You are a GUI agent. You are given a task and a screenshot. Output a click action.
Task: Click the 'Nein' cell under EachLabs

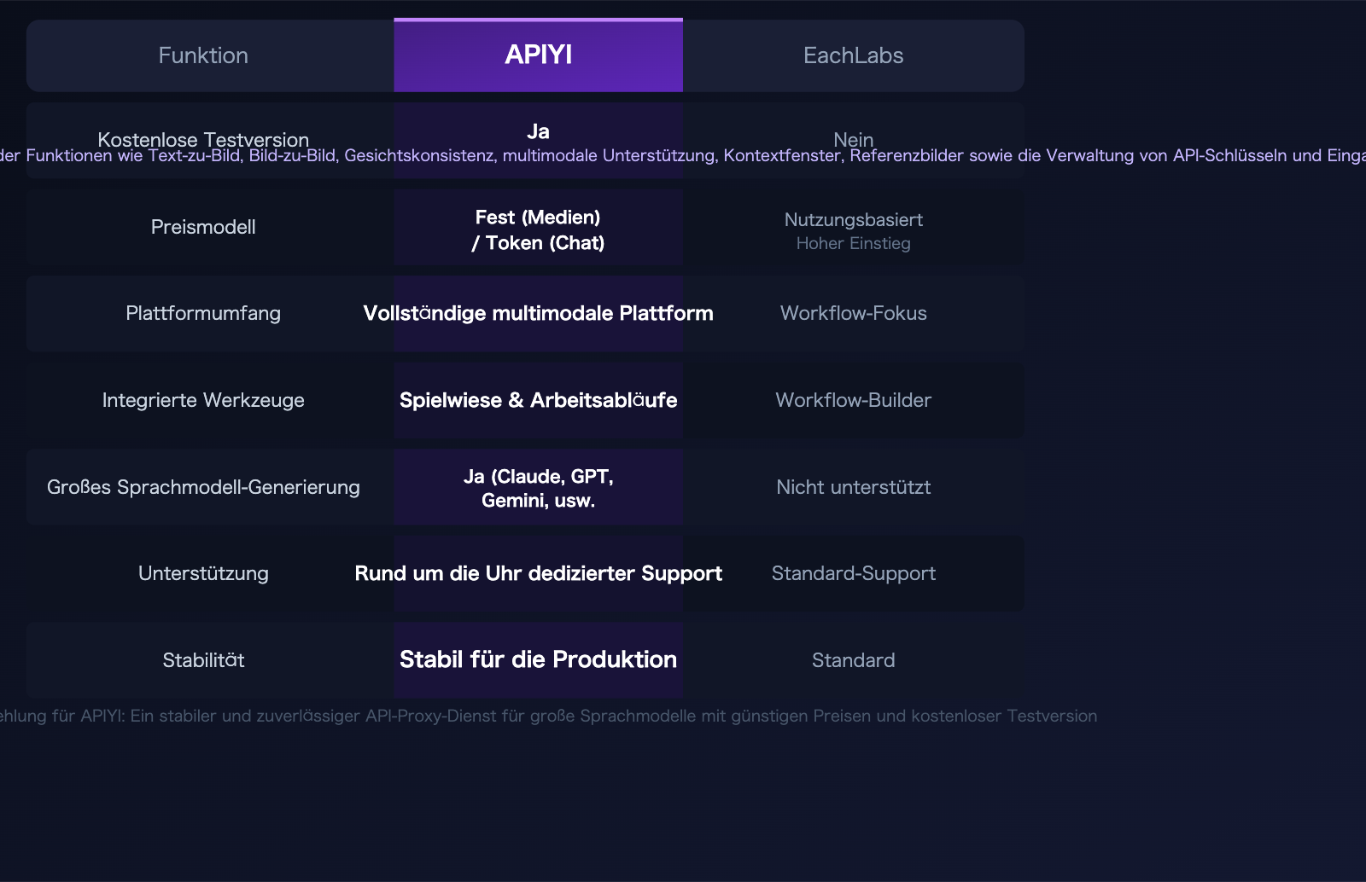pyautogui.click(x=853, y=140)
